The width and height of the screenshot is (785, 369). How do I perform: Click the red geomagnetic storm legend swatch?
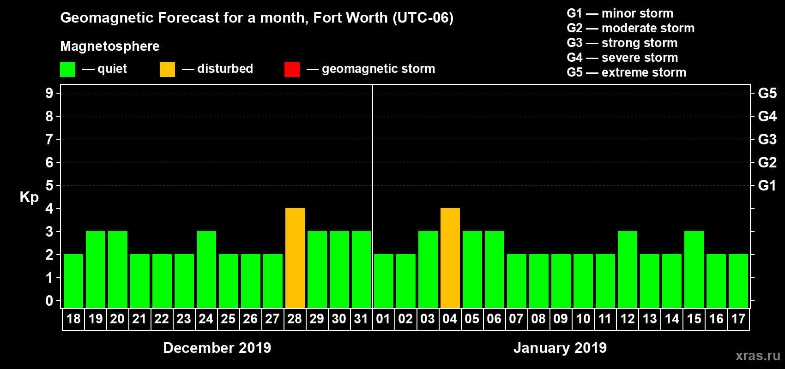[x=292, y=70]
